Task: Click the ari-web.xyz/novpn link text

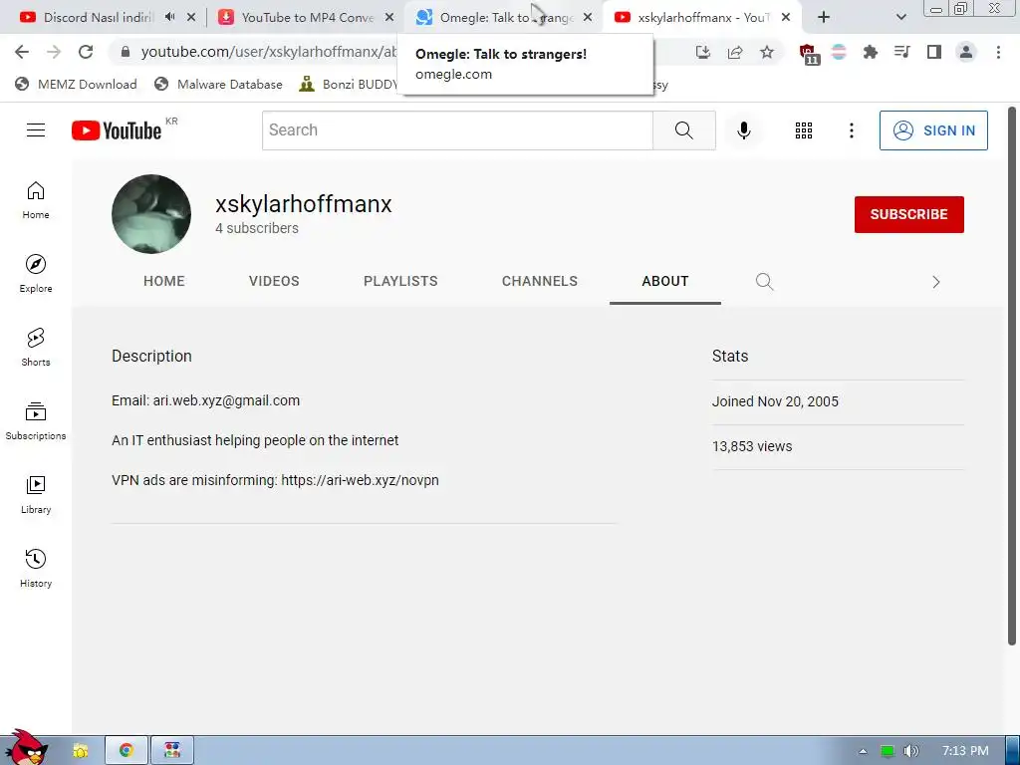Action: click(360, 480)
